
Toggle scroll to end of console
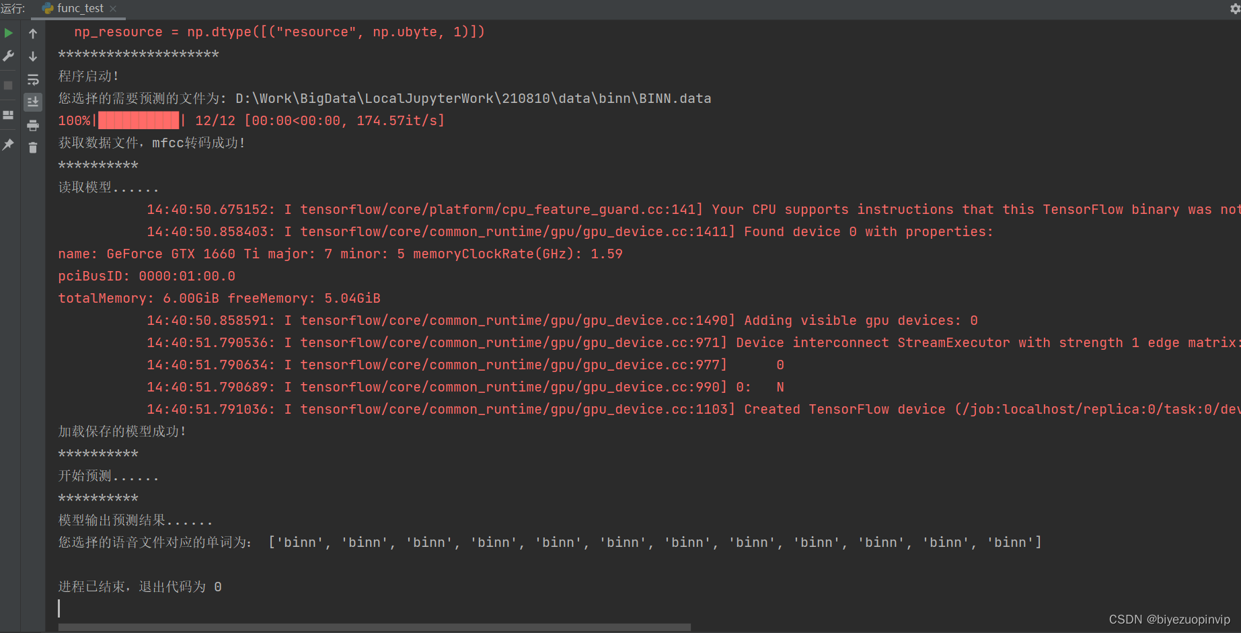coord(33,102)
